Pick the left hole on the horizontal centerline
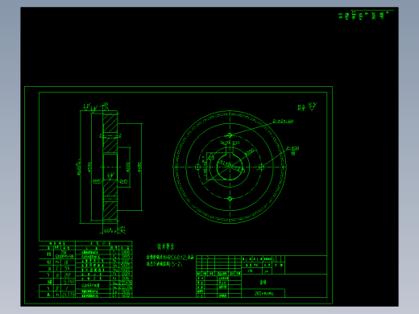The image size is (419, 314). [197, 167]
